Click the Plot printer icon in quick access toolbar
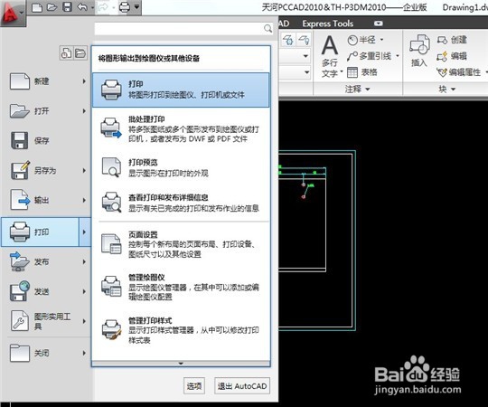Screen dimensions: 488x407 pyautogui.click(x=125, y=7)
